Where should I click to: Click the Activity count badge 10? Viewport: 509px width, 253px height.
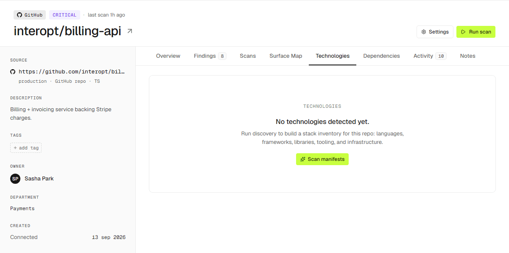(441, 56)
